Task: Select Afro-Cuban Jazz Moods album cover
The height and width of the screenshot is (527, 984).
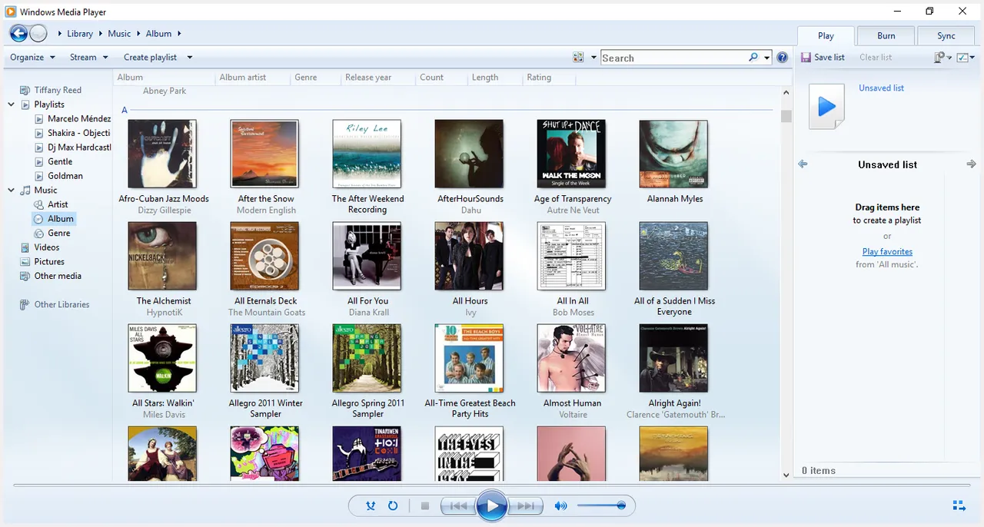Action: pyautogui.click(x=162, y=154)
